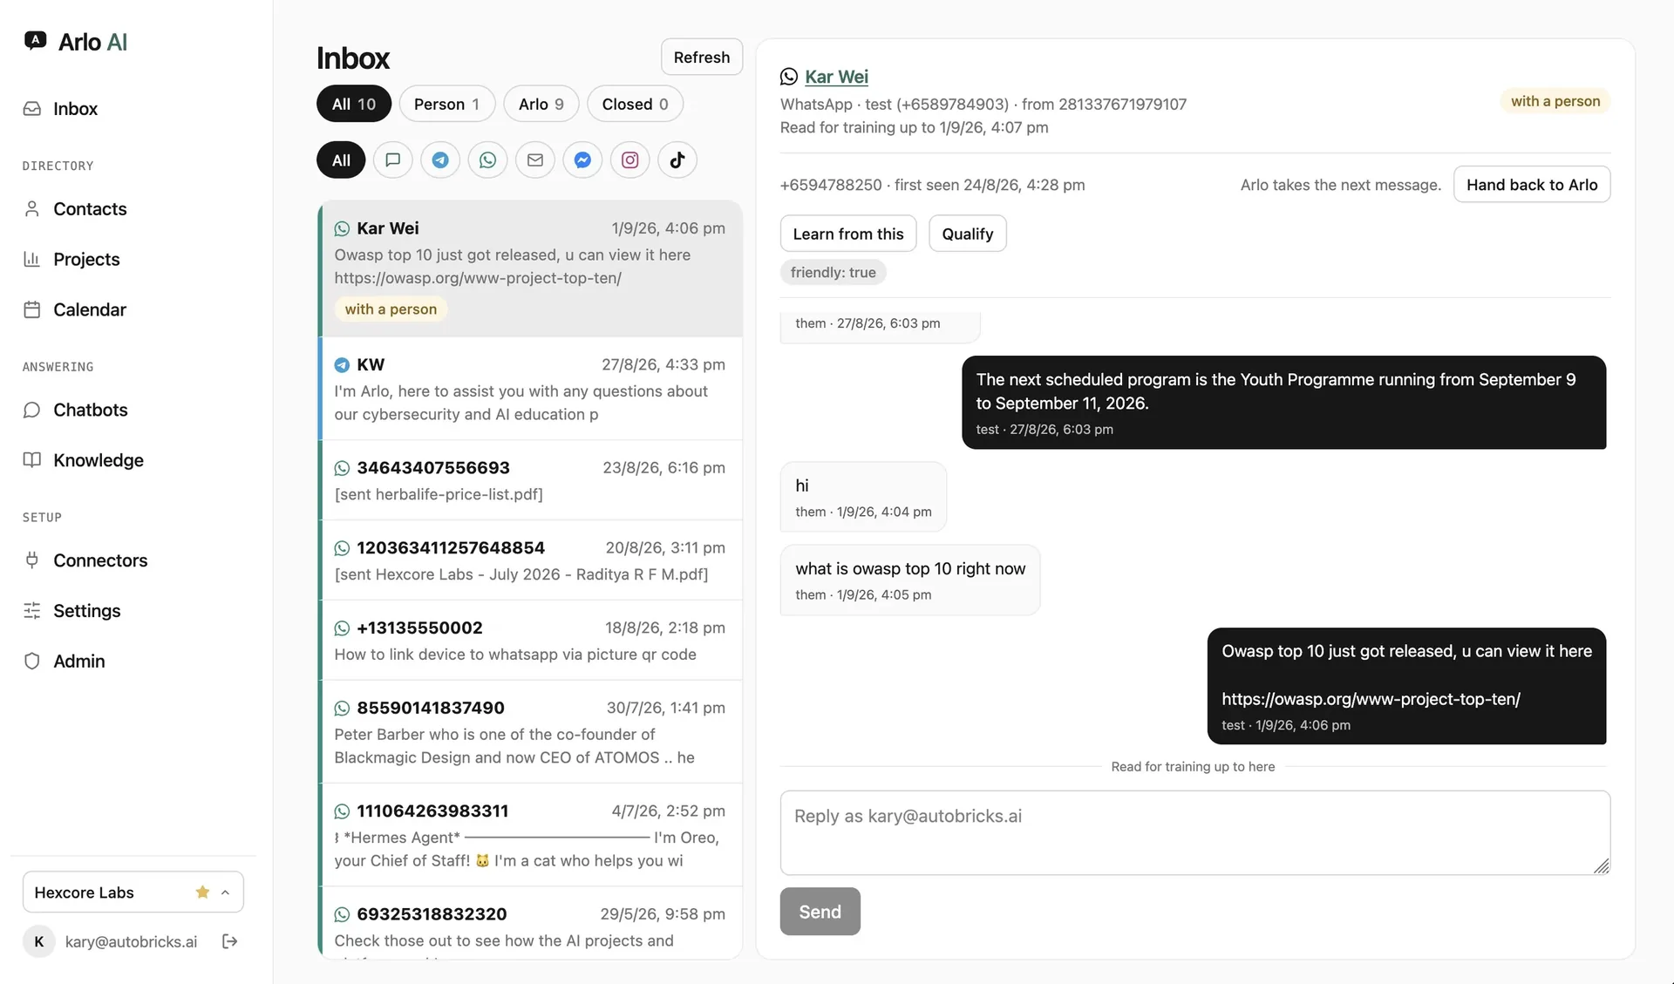Click 'what is owasp top 10' message
Image resolution: width=1674 pixels, height=984 pixels.
[x=909, y=580]
